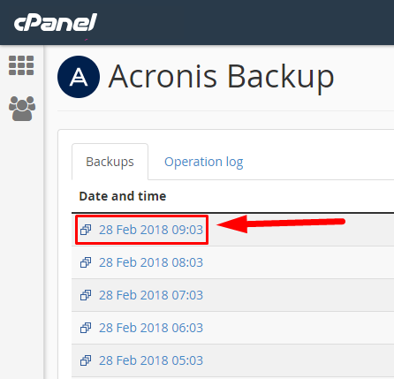Open the user manager people icon
The width and height of the screenshot is (394, 379).
tap(22, 109)
